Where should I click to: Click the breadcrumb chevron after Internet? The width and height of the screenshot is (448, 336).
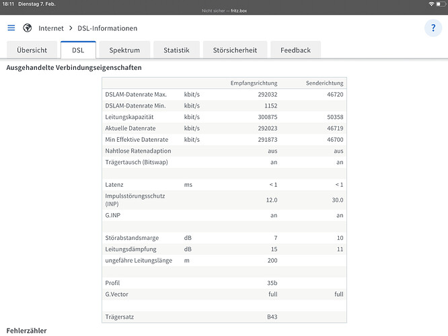click(71, 28)
